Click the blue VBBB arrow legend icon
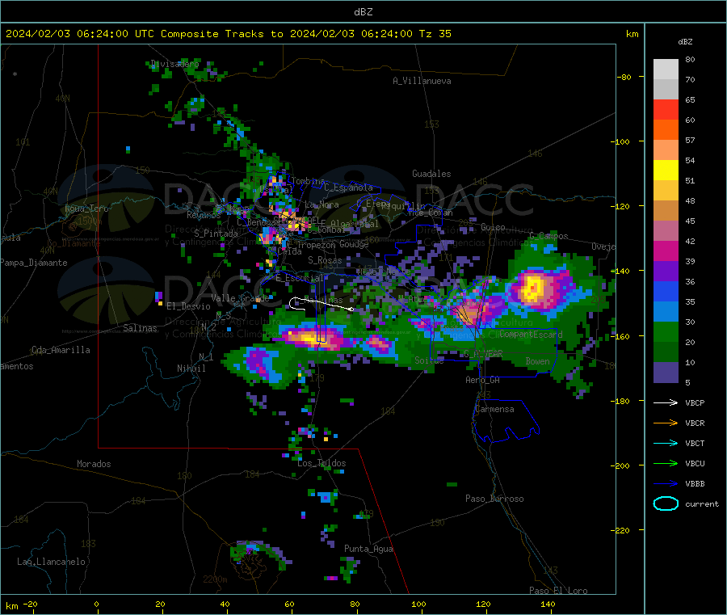 [x=666, y=484]
